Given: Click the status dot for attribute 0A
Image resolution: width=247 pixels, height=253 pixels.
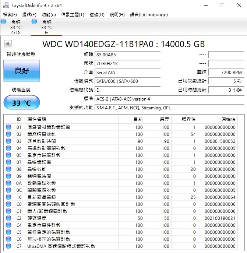Looking at the screenshot, I should tap(8, 183).
